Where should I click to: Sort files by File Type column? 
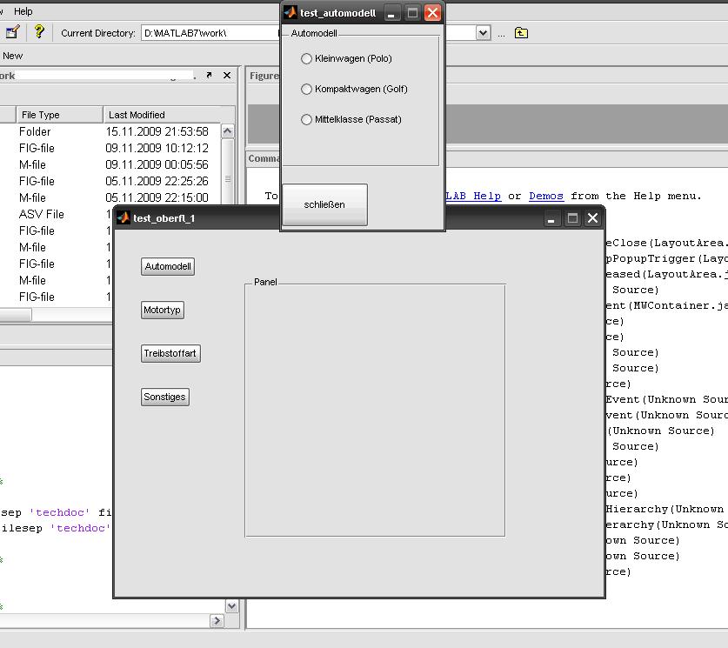[x=57, y=115]
